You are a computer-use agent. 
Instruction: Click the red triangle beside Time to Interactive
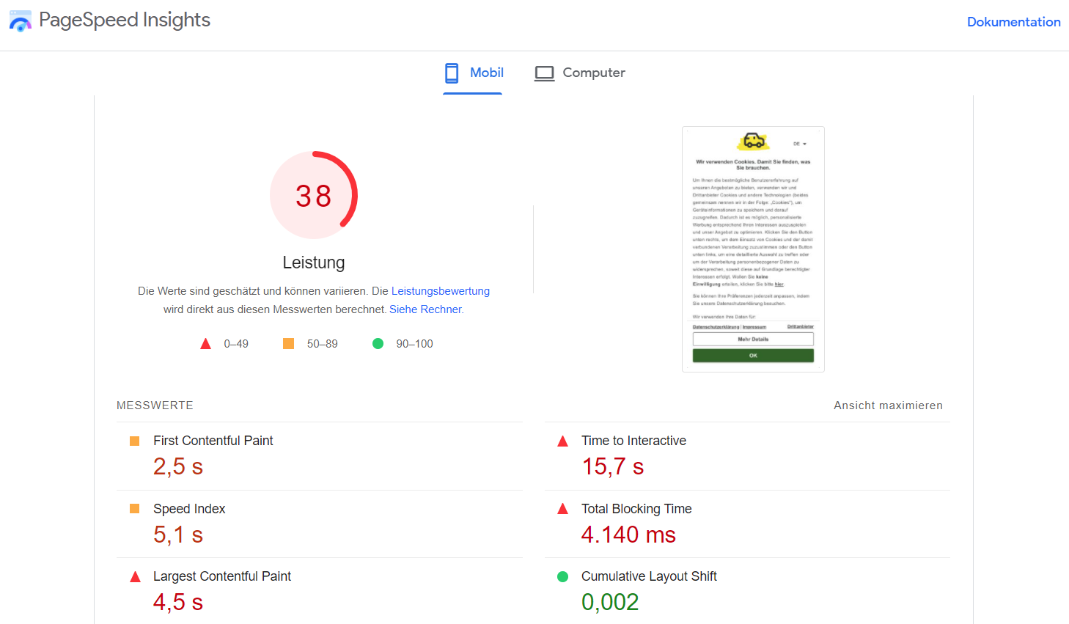(562, 441)
